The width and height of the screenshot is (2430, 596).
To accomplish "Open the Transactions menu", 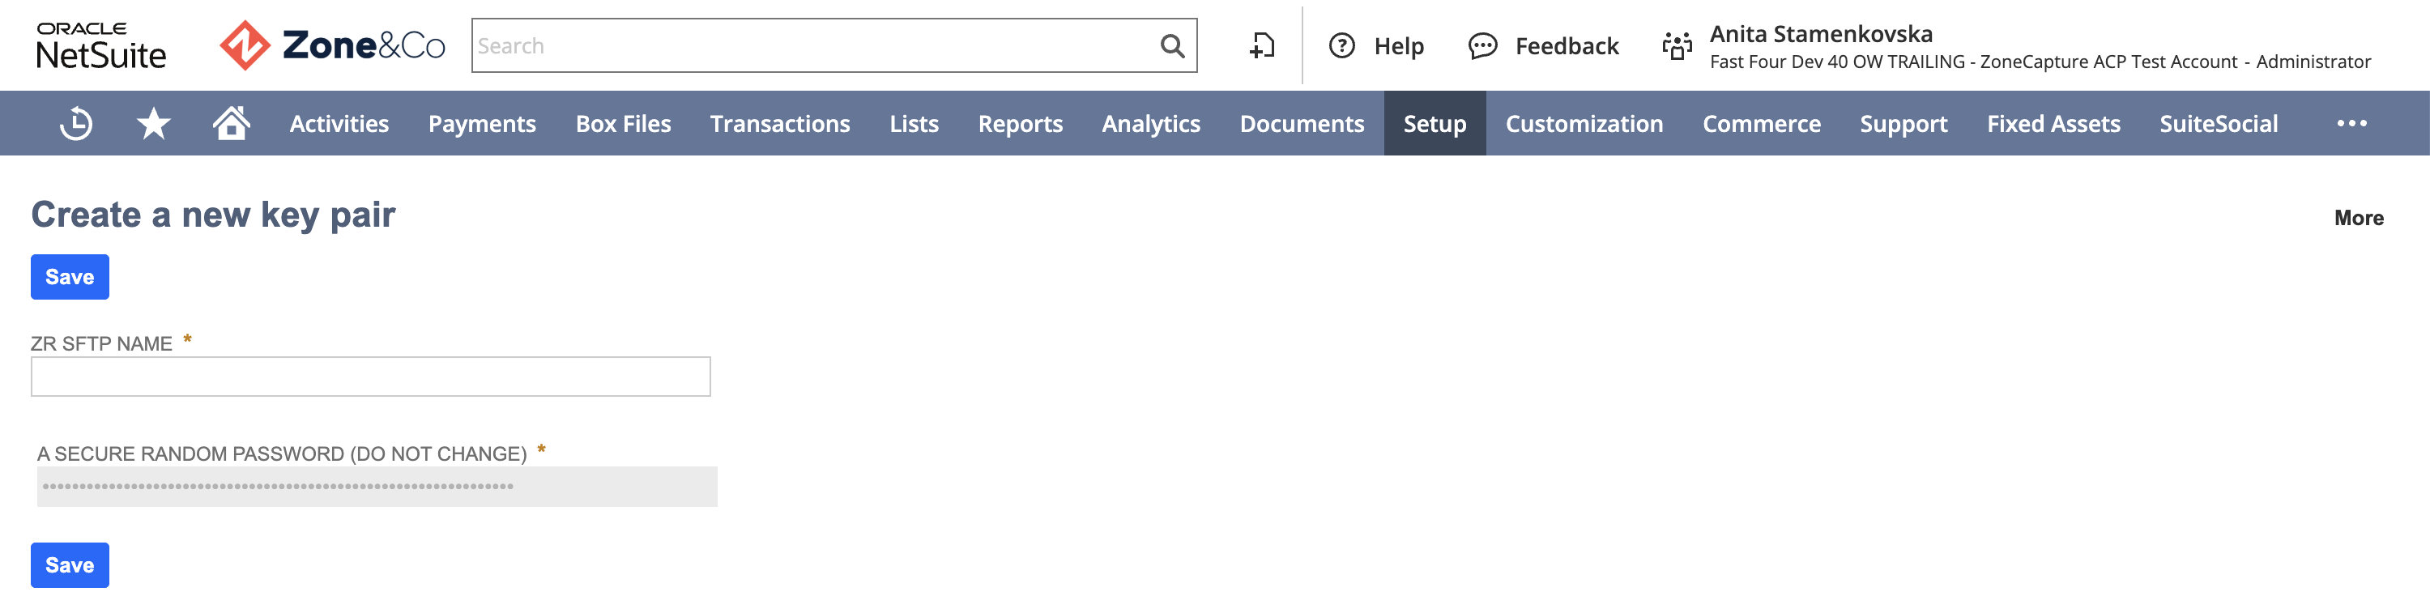I will point(780,124).
